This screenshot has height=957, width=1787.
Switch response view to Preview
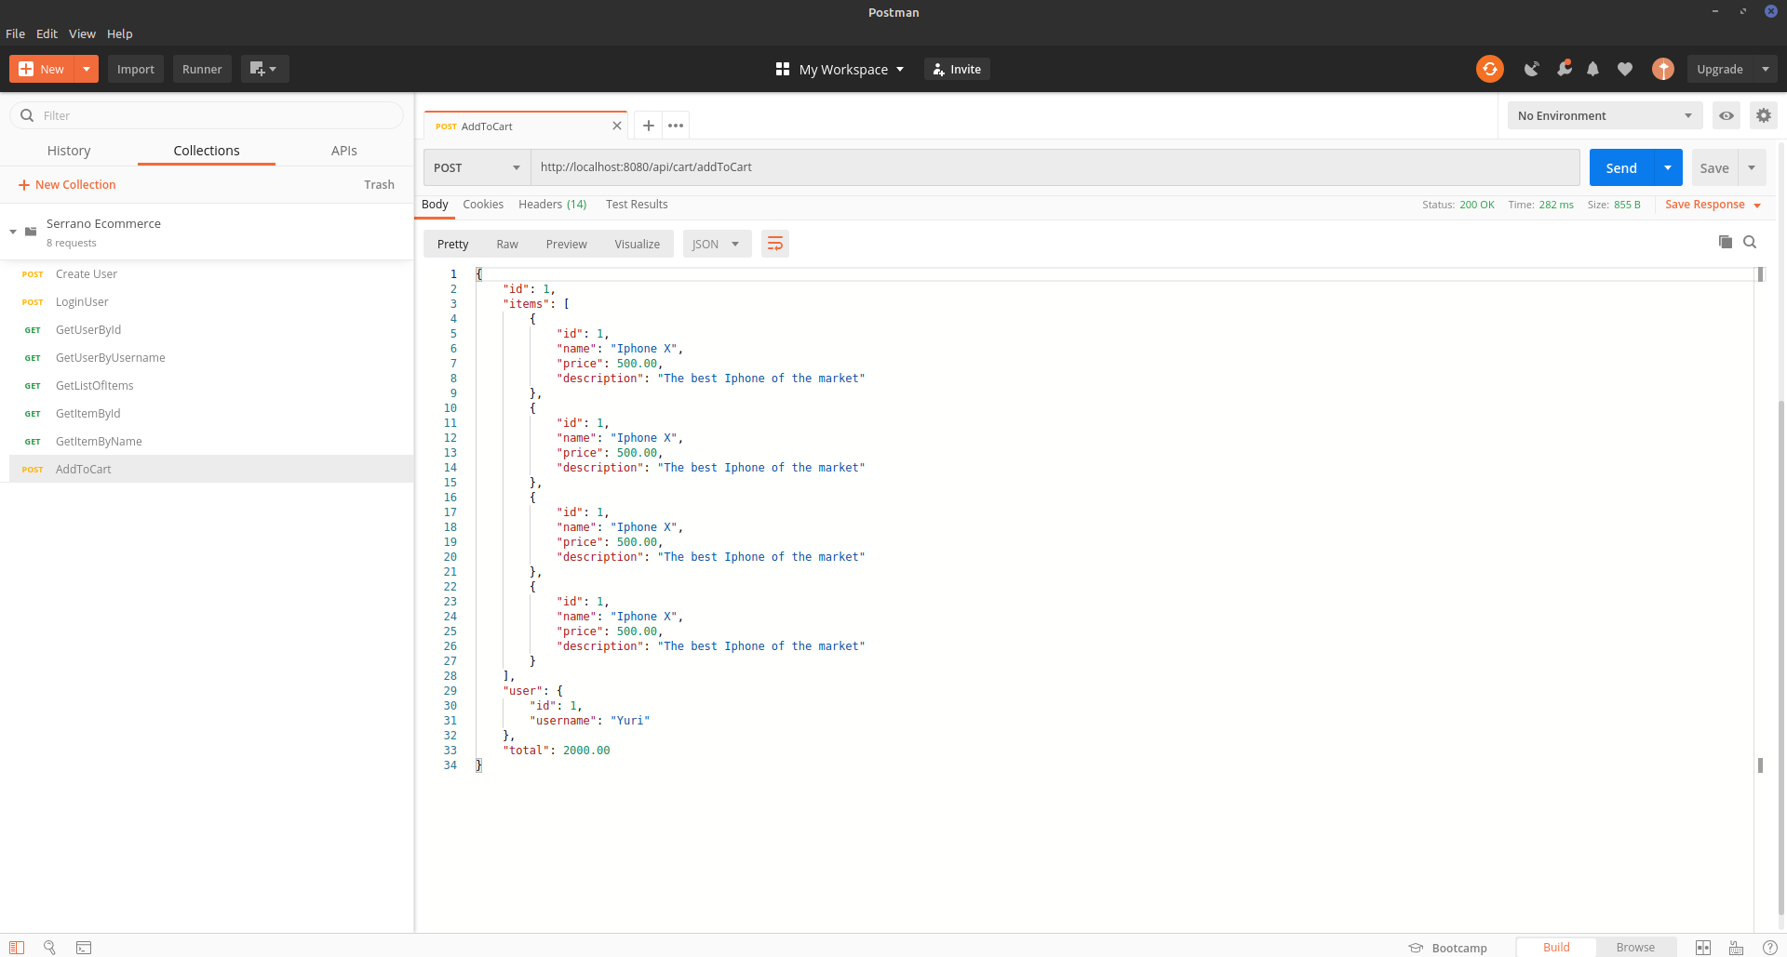pyautogui.click(x=567, y=244)
